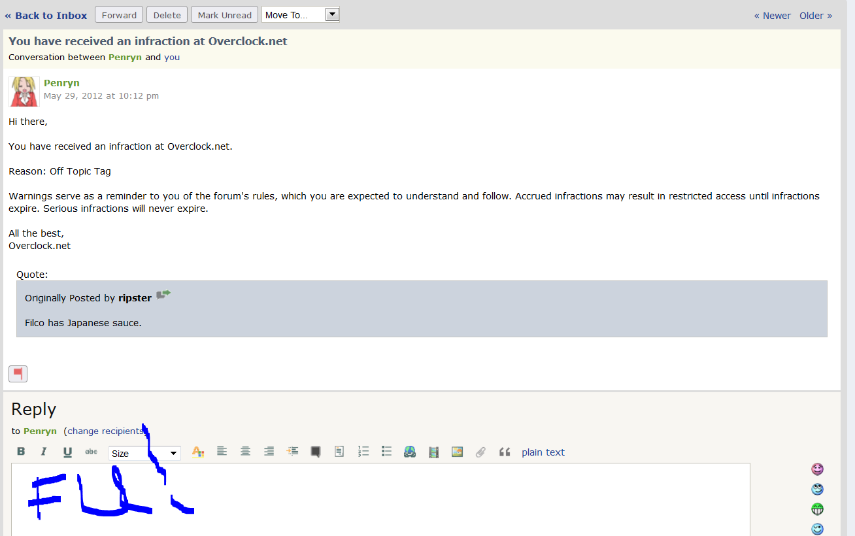This screenshot has height=536, width=855.
Task: Click the change recipients link
Action: (x=105, y=431)
